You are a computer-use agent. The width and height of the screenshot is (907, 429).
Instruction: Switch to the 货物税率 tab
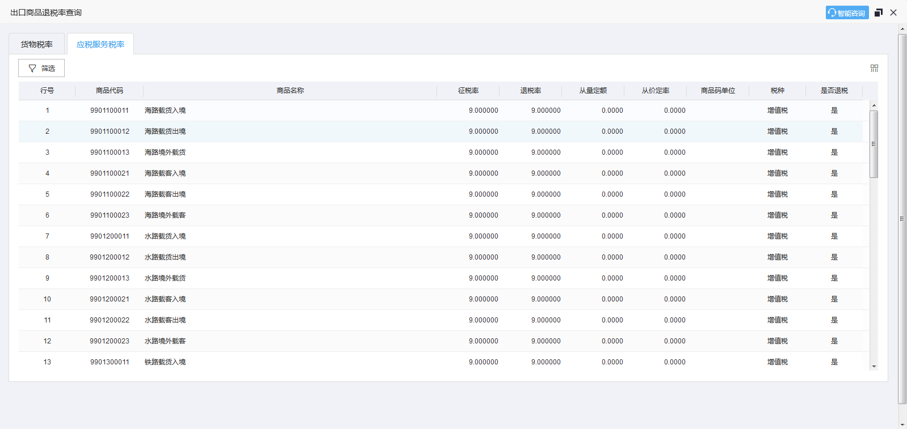coord(37,44)
